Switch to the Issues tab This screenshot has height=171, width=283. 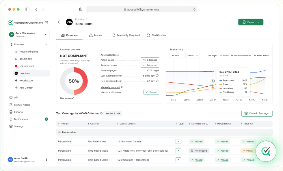click(x=96, y=35)
